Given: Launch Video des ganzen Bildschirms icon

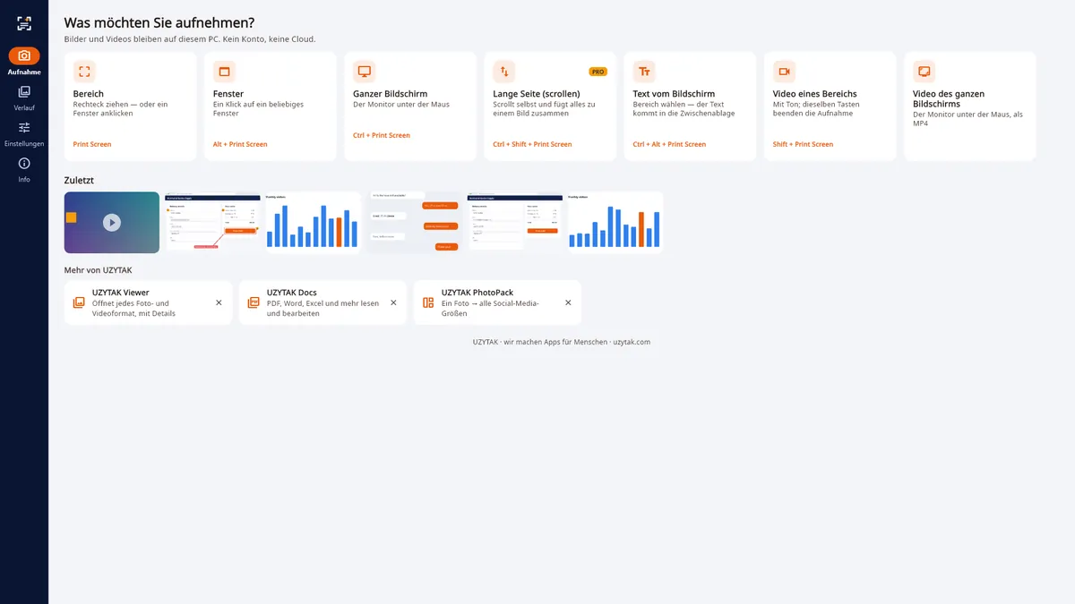Looking at the screenshot, I should point(924,72).
